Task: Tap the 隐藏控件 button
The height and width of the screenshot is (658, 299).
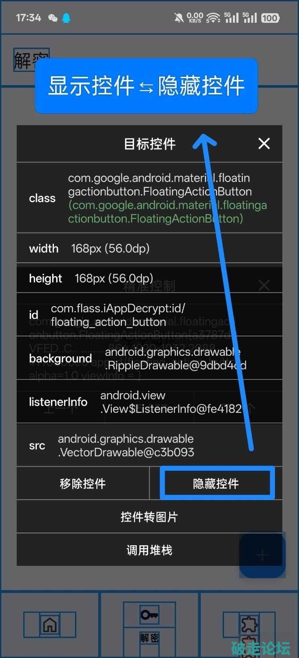Action: pyautogui.click(x=217, y=483)
